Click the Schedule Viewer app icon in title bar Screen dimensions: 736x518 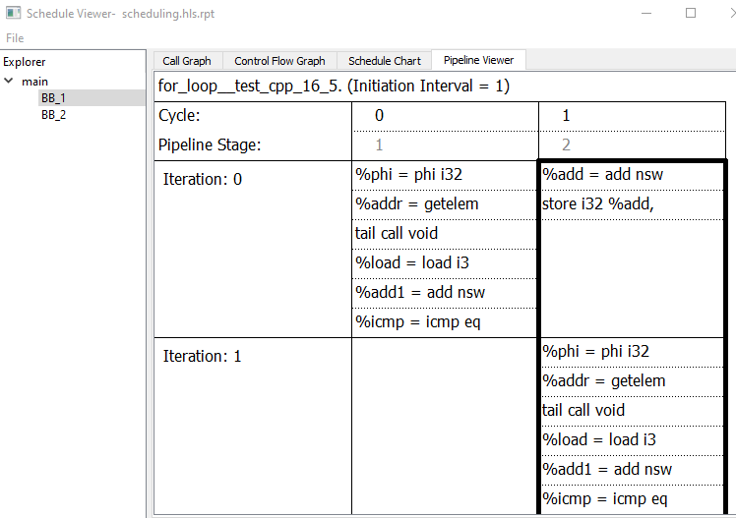pyautogui.click(x=13, y=14)
